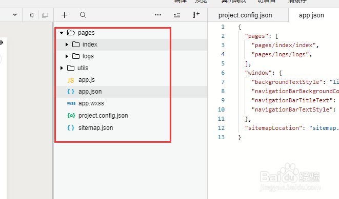This screenshot has height=199, width=339.
Task: Expand the index folder arrow
Action: tap(67, 45)
